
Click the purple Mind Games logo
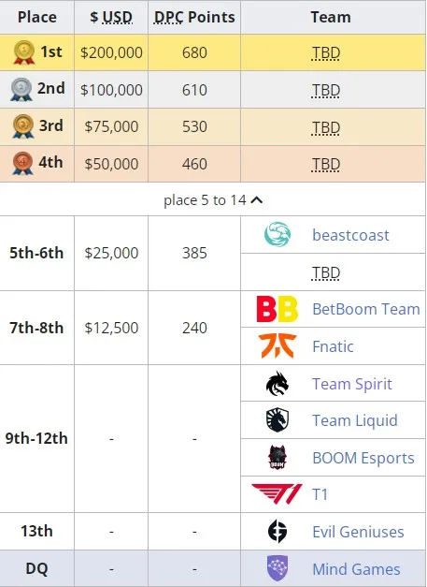click(278, 568)
